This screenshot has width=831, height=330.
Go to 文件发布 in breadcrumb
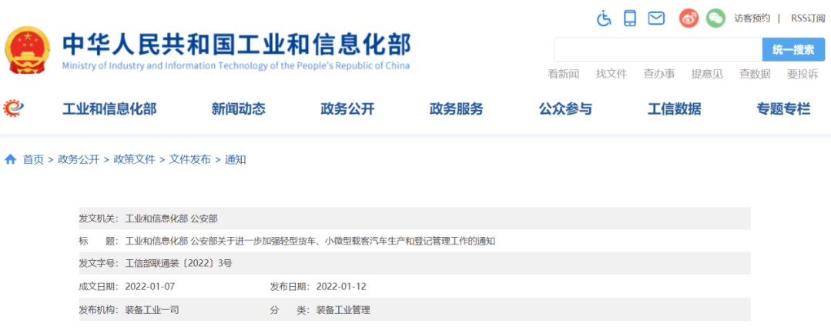pyautogui.click(x=189, y=159)
